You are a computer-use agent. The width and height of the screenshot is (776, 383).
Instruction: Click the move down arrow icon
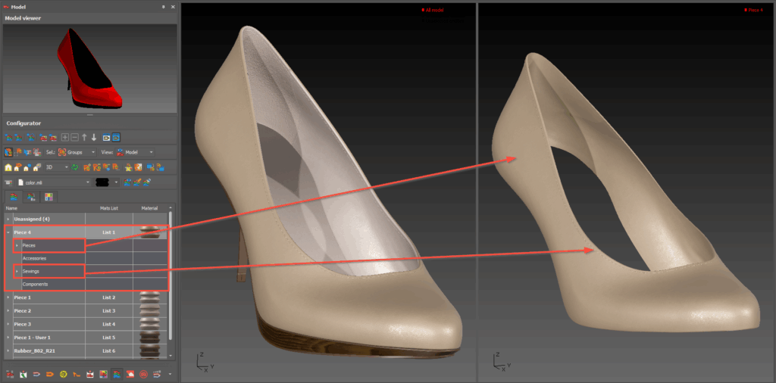(x=94, y=138)
